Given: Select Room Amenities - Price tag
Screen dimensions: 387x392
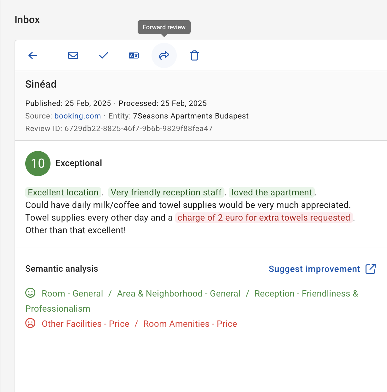Looking at the screenshot, I should [190, 324].
